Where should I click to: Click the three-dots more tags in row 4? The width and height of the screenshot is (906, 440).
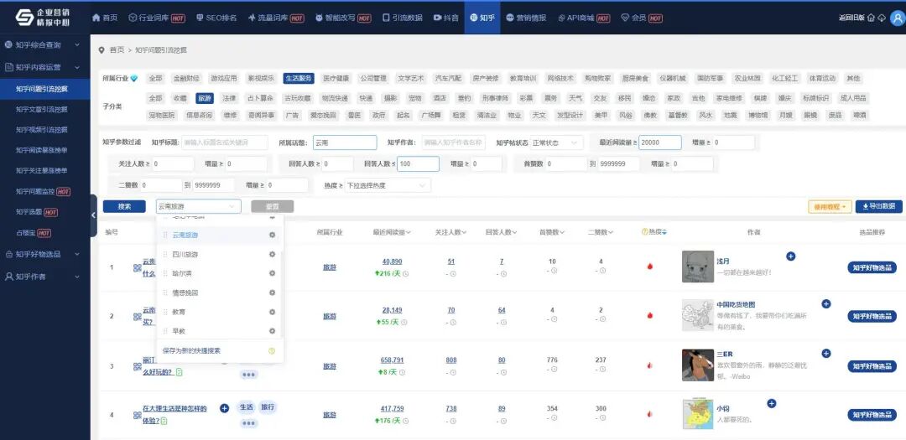(x=249, y=424)
